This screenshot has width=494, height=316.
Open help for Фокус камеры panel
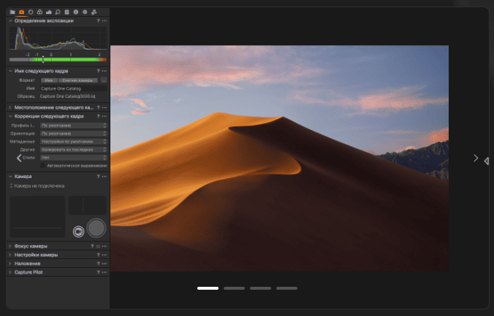[92, 247]
